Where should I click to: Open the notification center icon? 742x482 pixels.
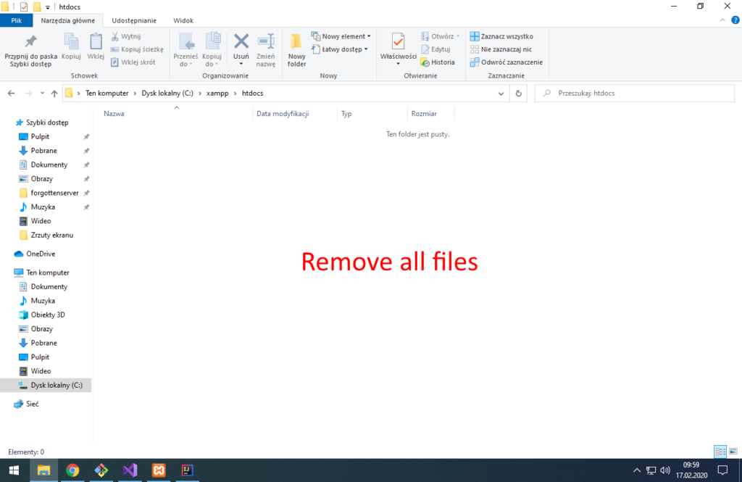point(722,470)
